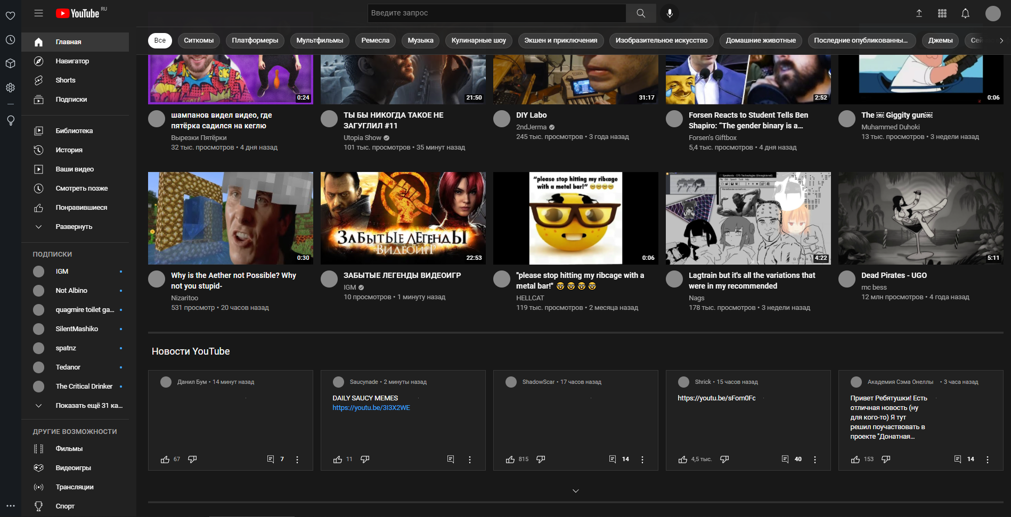
Task: Select the Платформеры filter chip
Action: (255, 40)
